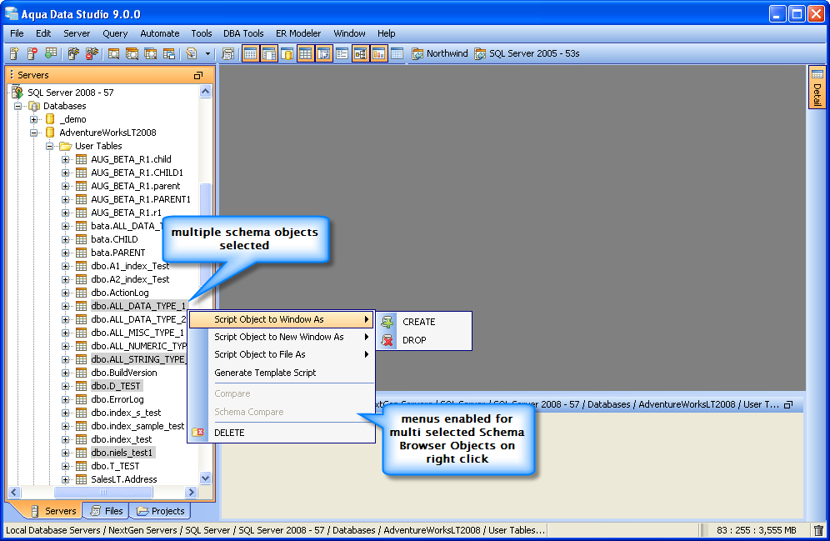Select the AUG_BETA_R1.PARENT1 table
Image resolution: width=830 pixels, height=541 pixels.
140,199
